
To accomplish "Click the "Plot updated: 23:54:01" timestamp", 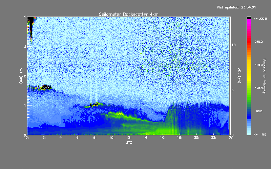I will [x=236, y=7].
